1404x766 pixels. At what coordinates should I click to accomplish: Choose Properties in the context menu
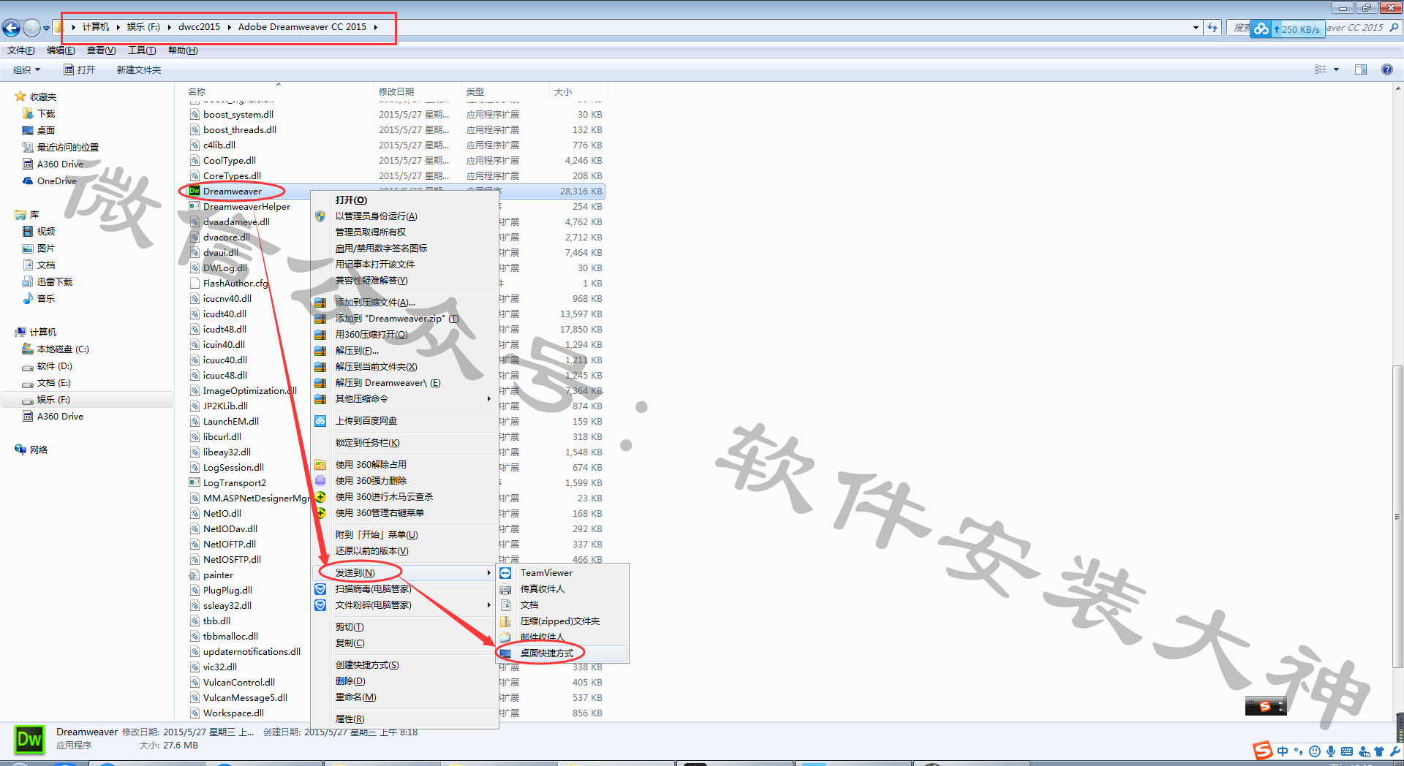tap(405, 718)
